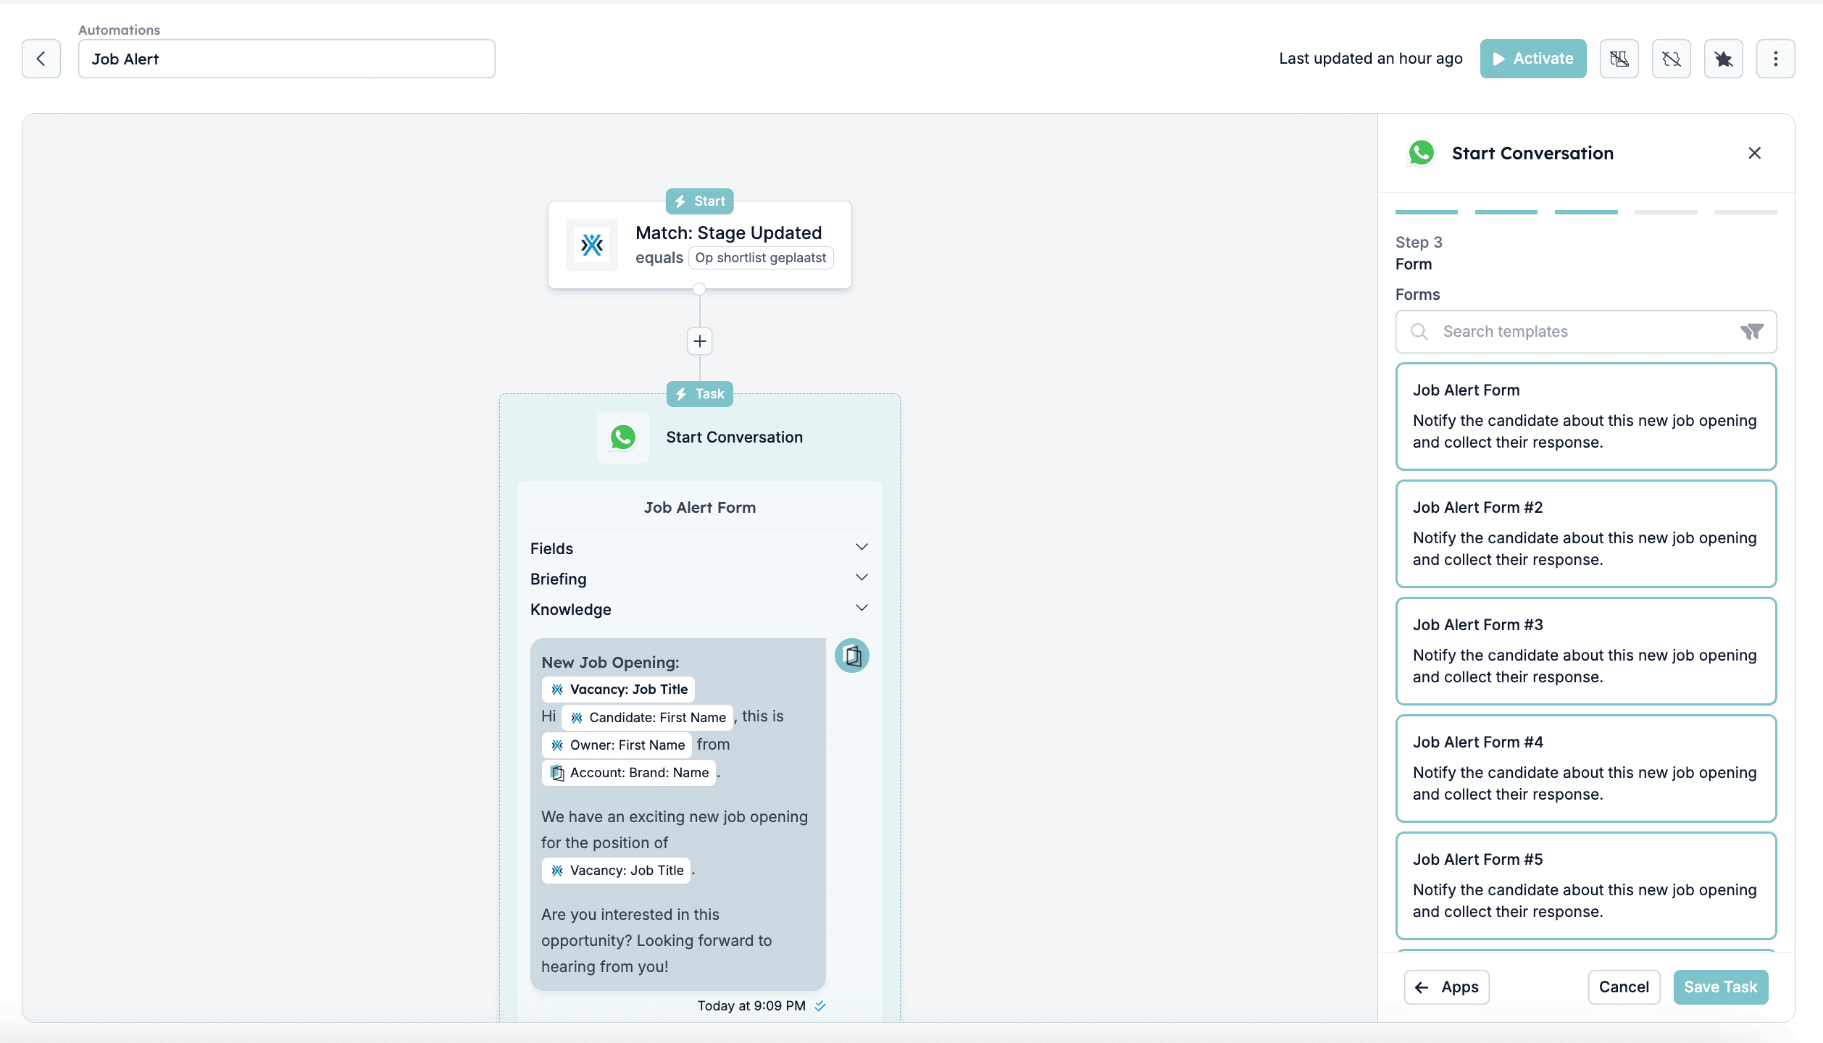Click the 'Op shortlist geplaatst' chip
The height and width of the screenshot is (1043, 1823).
tap(760, 258)
